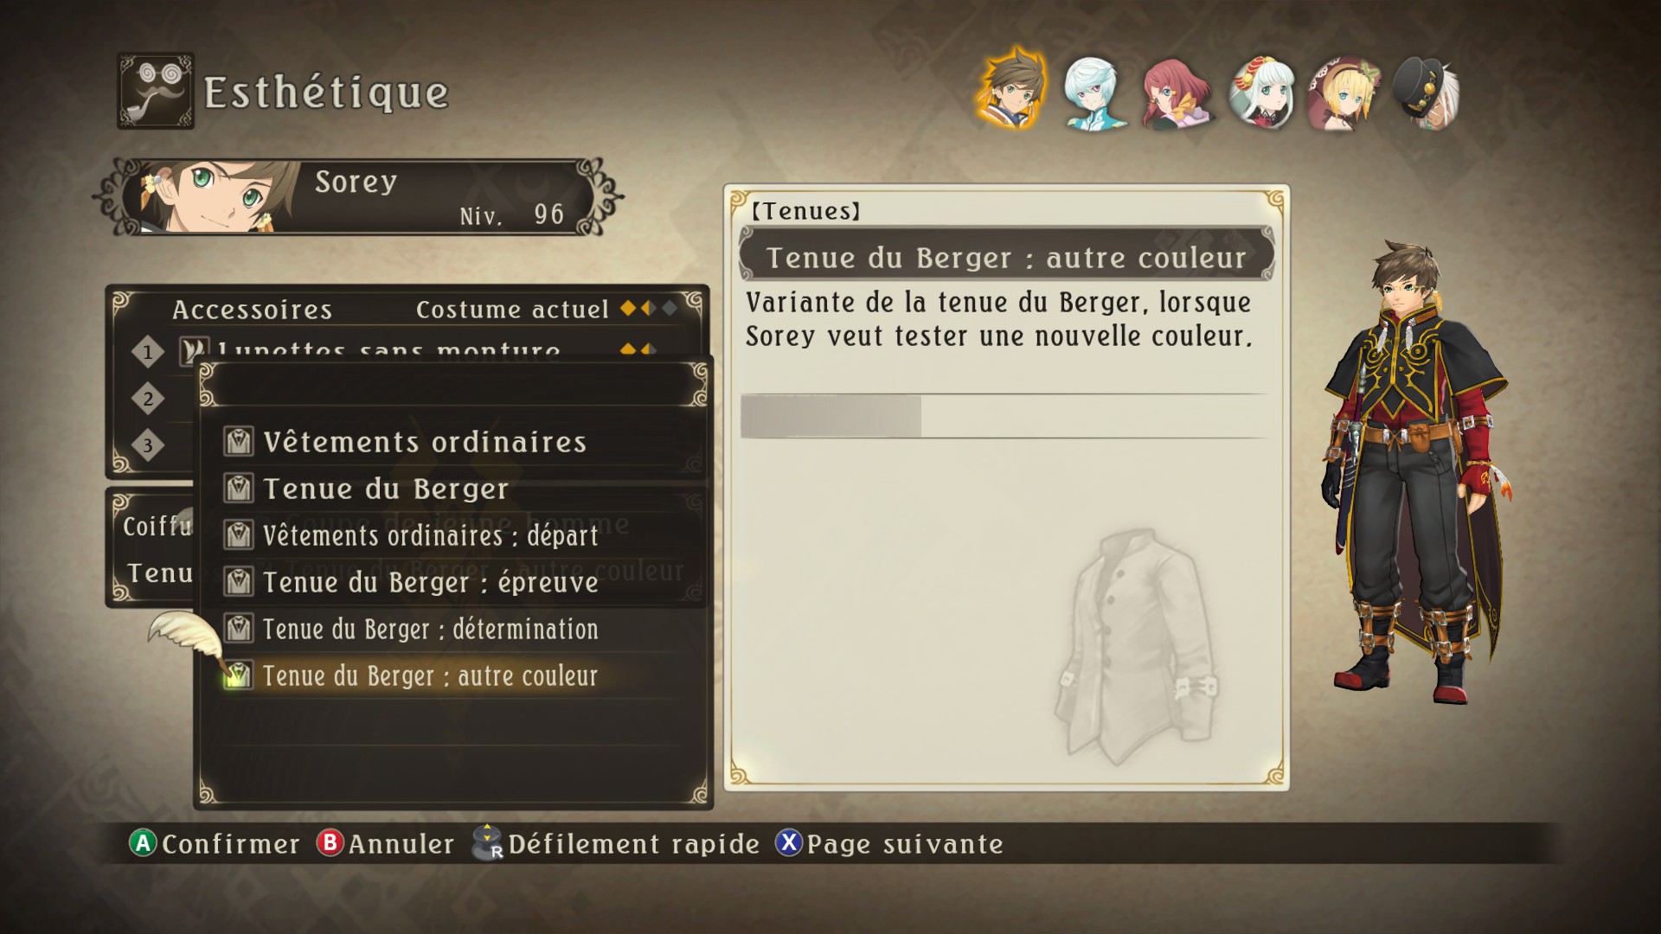Pick the blonde Edna character portrait
The image size is (1661, 934).
click(1344, 93)
